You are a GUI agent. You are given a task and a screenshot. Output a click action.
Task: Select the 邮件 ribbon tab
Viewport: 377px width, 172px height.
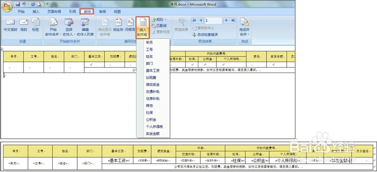point(87,12)
